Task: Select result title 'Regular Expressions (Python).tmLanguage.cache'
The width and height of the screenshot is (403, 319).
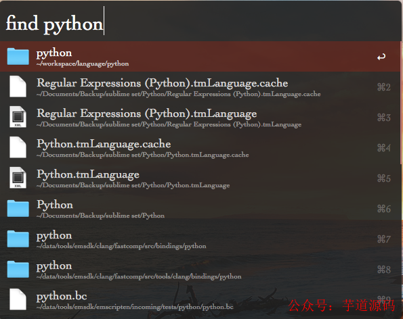Action: 162,83
